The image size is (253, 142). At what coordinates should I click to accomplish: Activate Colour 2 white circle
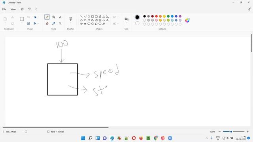137,23
